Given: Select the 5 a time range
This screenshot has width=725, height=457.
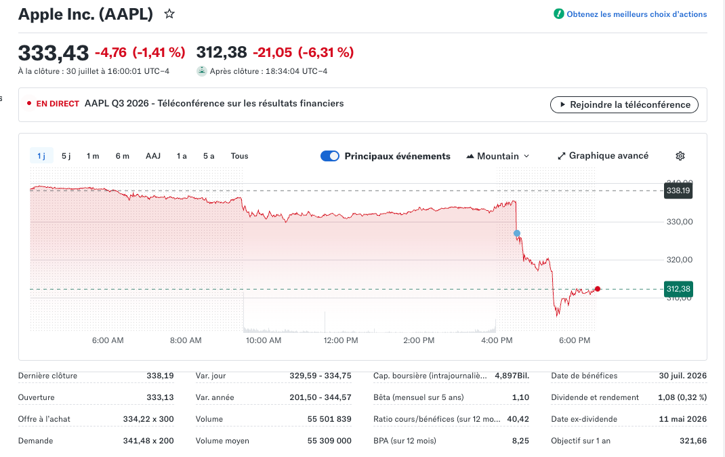Looking at the screenshot, I should point(209,156).
